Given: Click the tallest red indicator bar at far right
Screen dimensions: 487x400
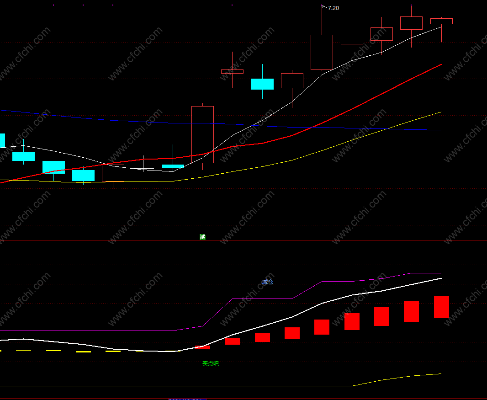Looking at the screenshot, I should coord(441,307).
